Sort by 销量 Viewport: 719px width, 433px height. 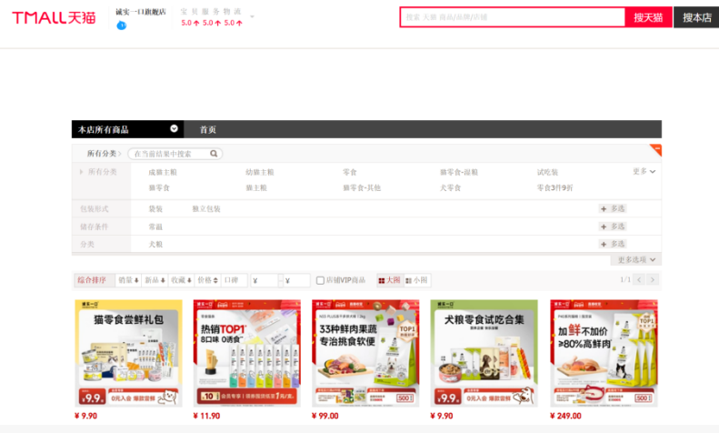point(128,280)
